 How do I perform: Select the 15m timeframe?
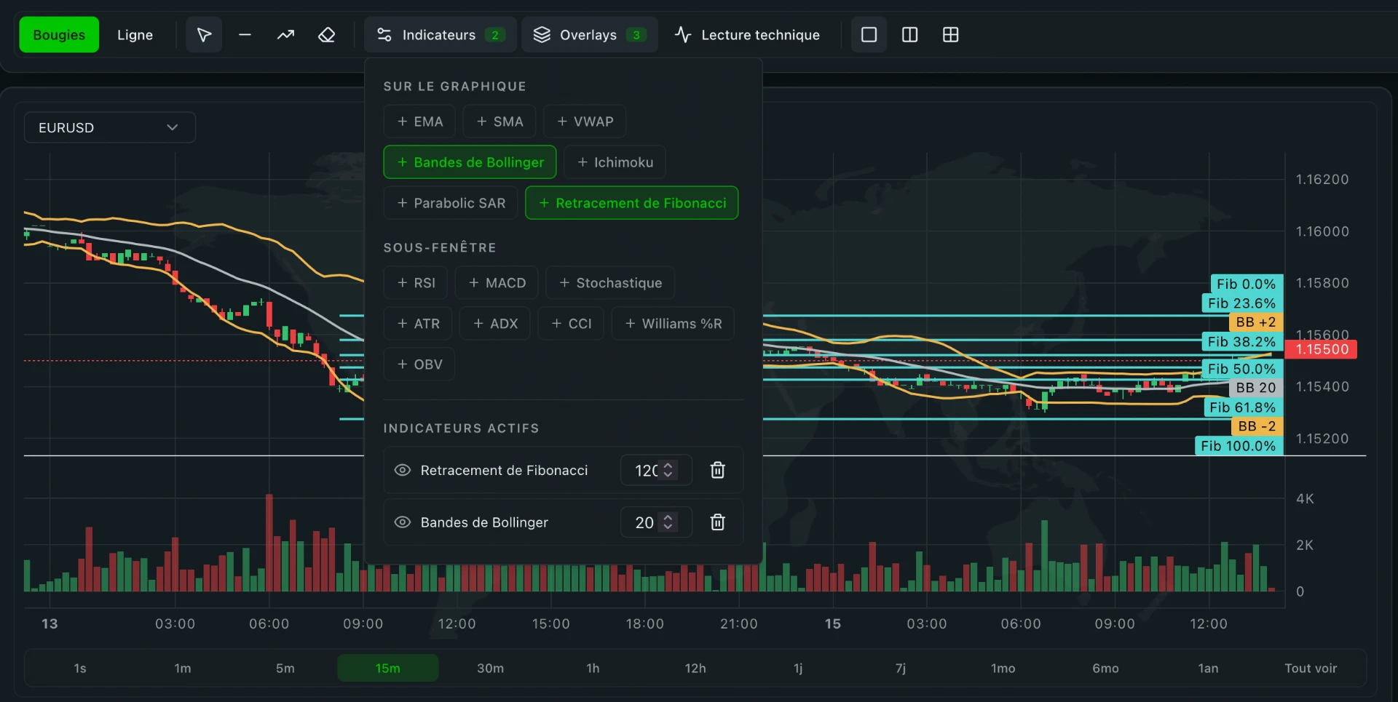pyautogui.click(x=388, y=668)
